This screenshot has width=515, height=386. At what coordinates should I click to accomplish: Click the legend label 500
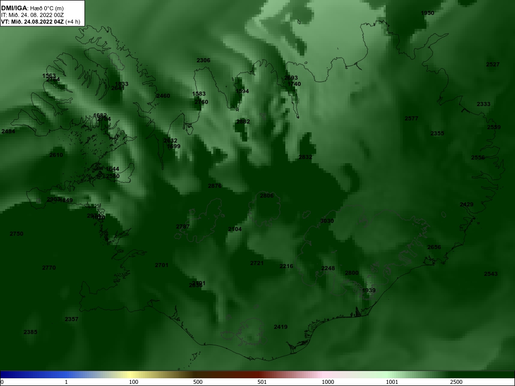[x=198, y=382]
